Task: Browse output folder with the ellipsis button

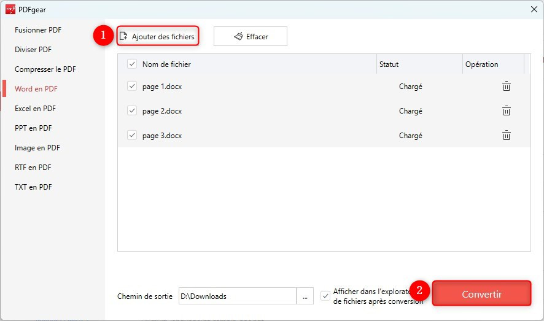Action: tap(305, 296)
